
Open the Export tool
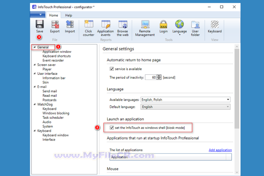coord(55,27)
